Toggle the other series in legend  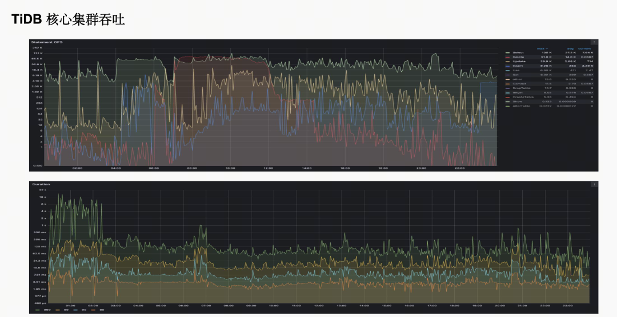(516, 79)
